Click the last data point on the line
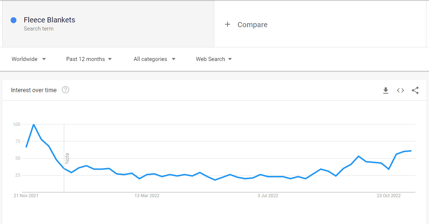Image resolution: width=429 pixels, height=224 pixels. click(x=411, y=151)
